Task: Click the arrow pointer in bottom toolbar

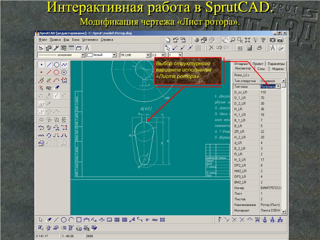Action: 41,220
